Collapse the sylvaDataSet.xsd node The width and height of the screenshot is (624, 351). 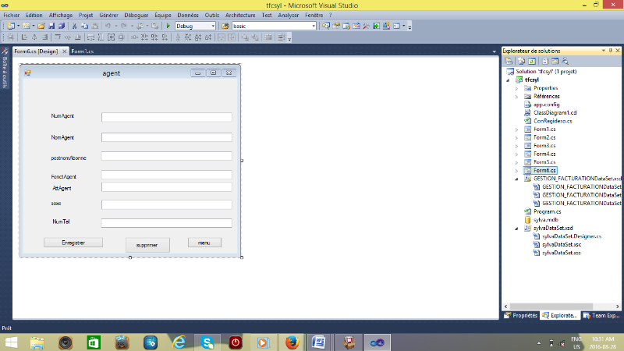(x=516, y=229)
